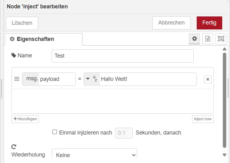This screenshot has width=230, height=163.
Task: Click the Wiederholung repeat icon
Action: click(14, 147)
